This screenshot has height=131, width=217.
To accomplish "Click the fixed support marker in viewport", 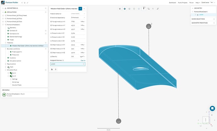I will (119, 121).
